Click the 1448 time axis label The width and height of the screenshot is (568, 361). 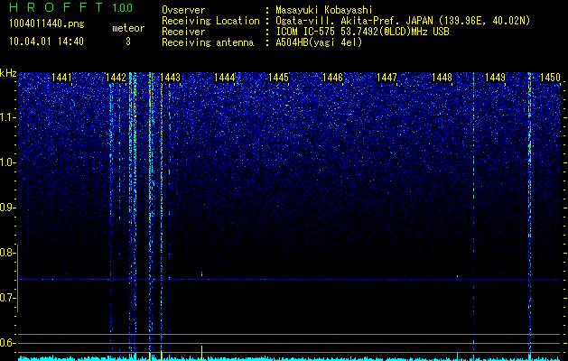point(442,78)
